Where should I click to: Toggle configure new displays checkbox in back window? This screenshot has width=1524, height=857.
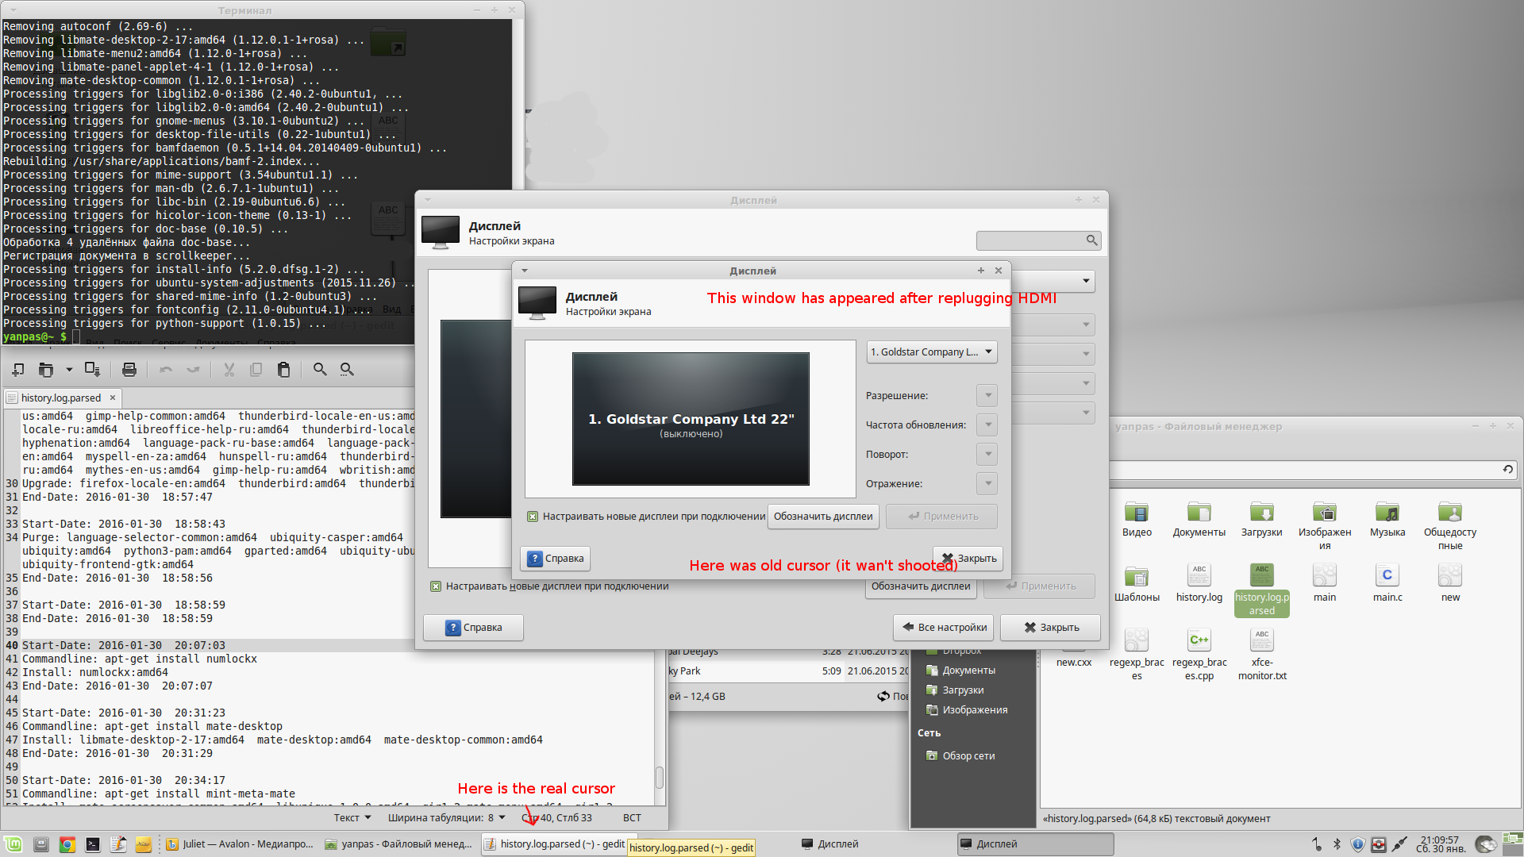click(436, 586)
